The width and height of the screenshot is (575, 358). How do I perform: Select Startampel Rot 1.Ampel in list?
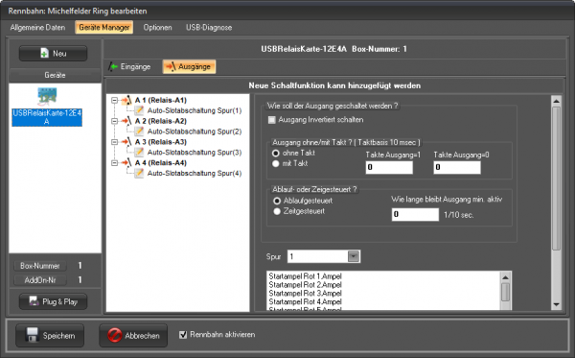[305, 276]
